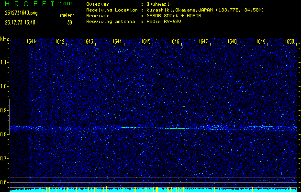This screenshot has height=192, width=301.
Task: Select the 1.00f version label
Action: pos(67,4)
